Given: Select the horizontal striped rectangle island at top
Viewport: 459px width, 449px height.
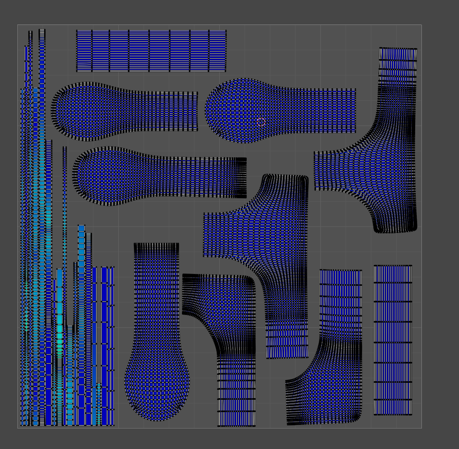Looking at the screenshot, I should pos(150,49).
